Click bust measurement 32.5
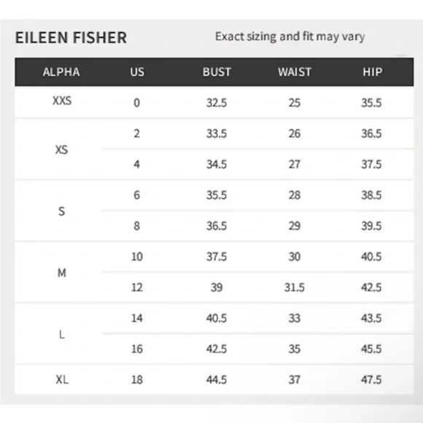 [x=217, y=103]
